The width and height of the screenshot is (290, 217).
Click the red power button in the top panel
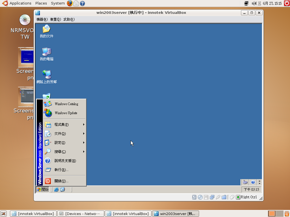(x=287, y=3)
